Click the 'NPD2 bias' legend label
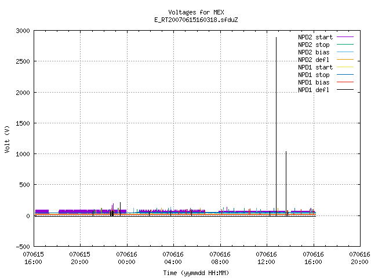This screenshot has width=371, height=278. (314, 52)
